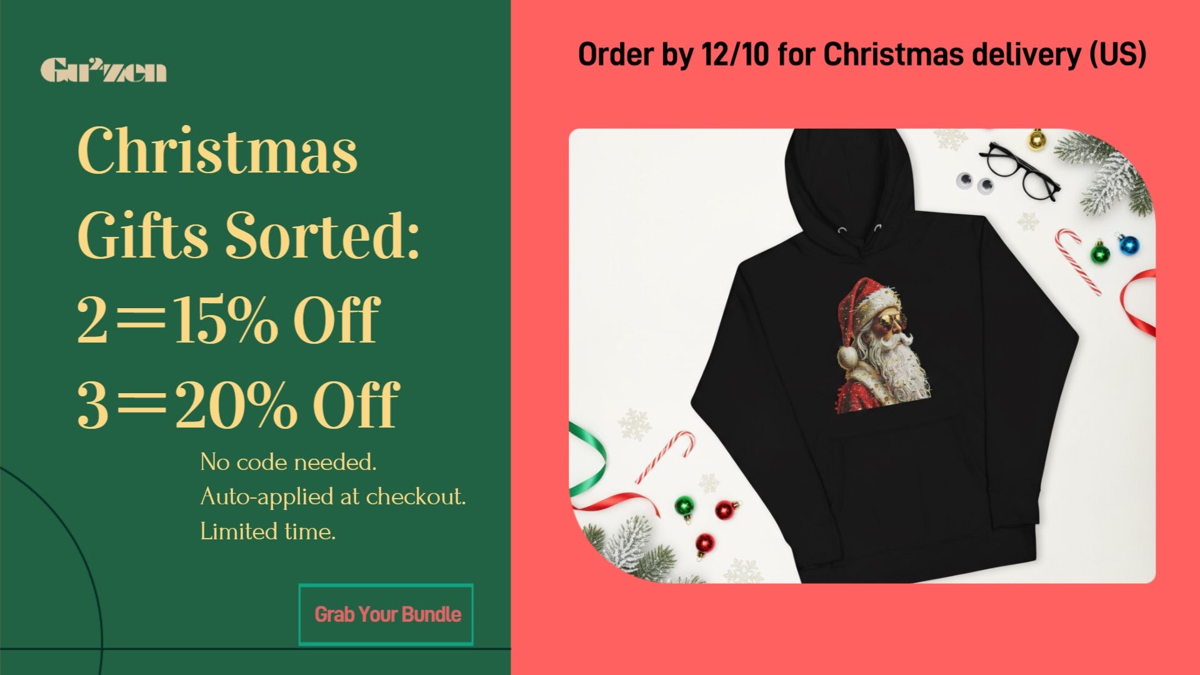Click the candy cane at lower left of hoodie
The width and height of the screenshot is (1200, 675).
[664, 456]
